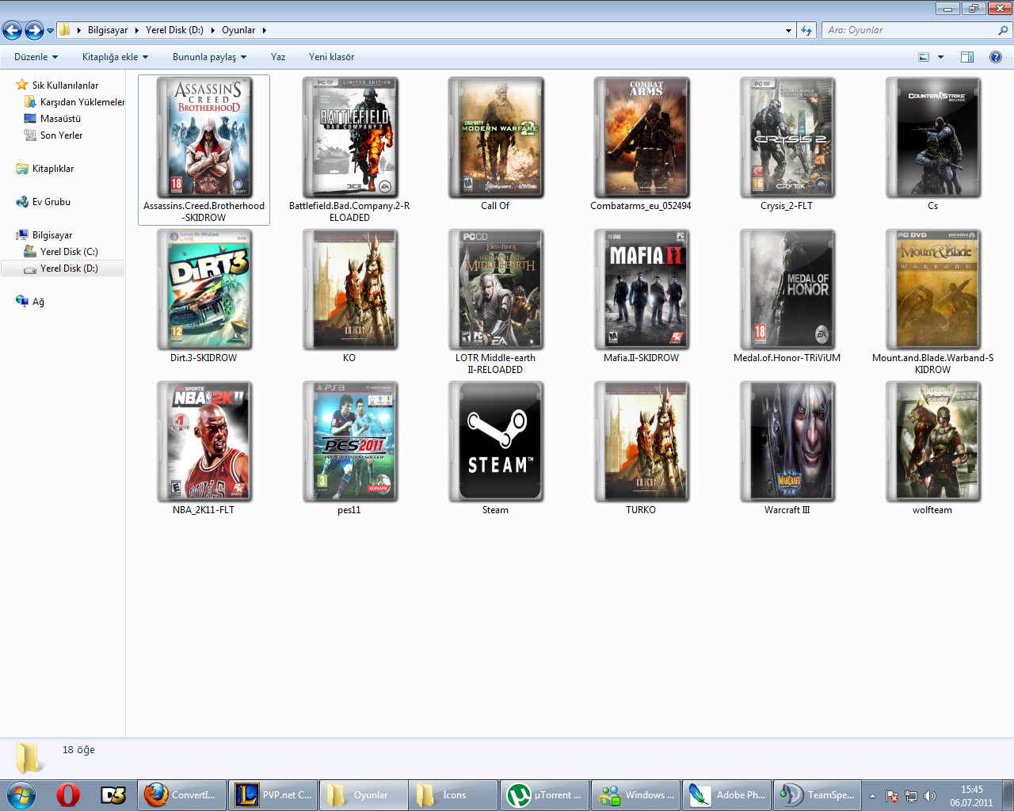The image size is (1014, 811).
Task: Click the Yerel Disk (D:) breadcrumb
Action: 174,30
